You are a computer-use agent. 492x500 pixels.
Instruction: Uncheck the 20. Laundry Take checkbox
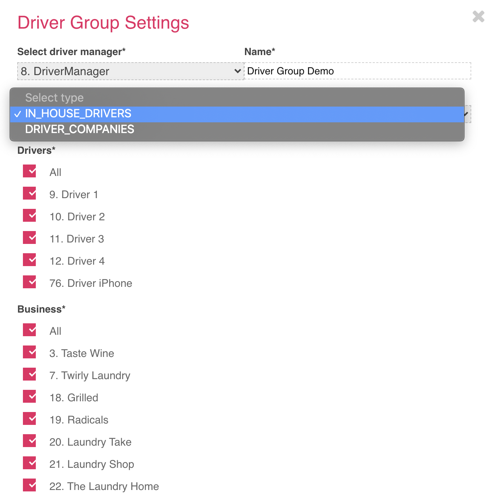[30, 441]
